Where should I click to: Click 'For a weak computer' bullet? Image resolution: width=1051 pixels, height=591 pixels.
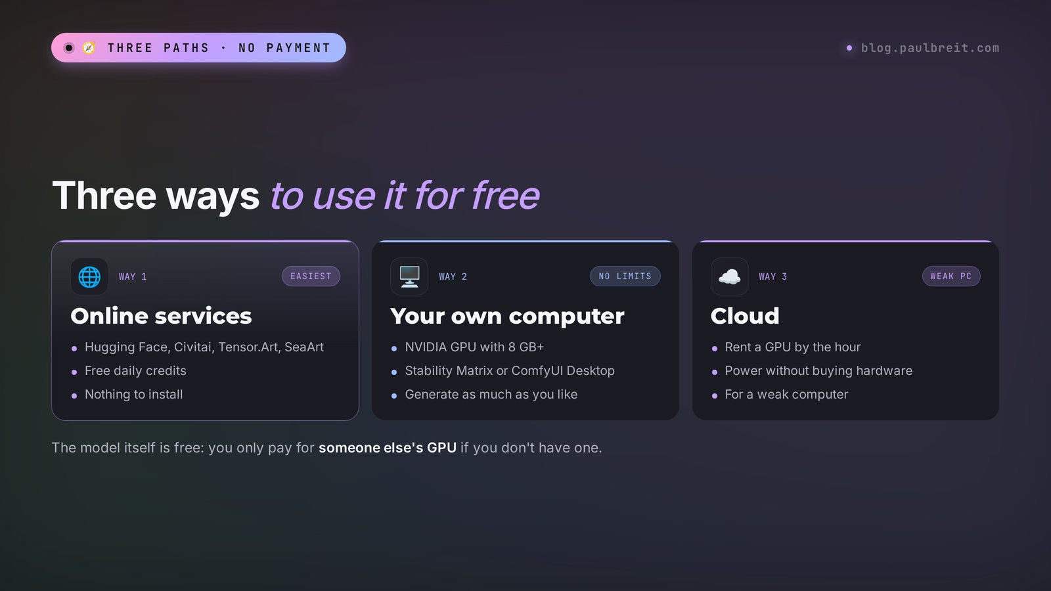coord(786,395)
